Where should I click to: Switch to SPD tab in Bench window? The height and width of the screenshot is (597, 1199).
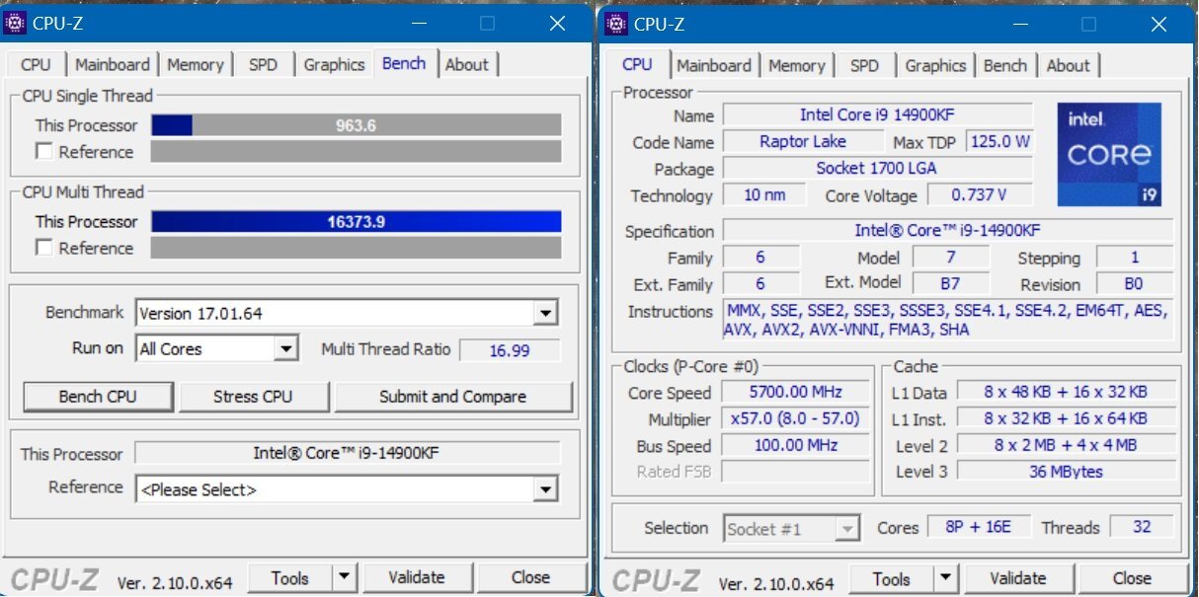[263, 64]
